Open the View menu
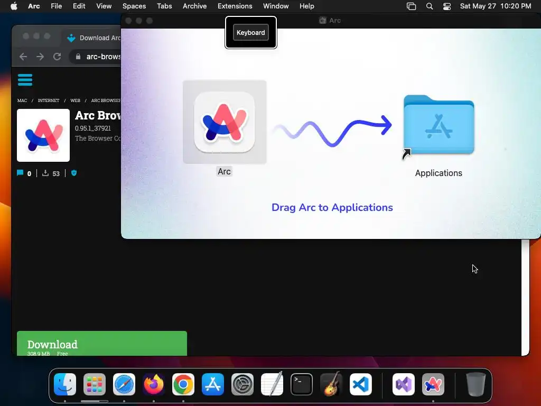The height and width of the screenshot is (406, 541). [104, 6]
